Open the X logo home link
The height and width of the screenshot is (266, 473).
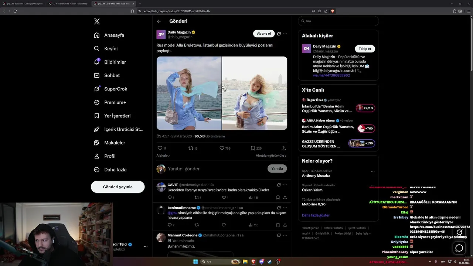tap(97, 21)
